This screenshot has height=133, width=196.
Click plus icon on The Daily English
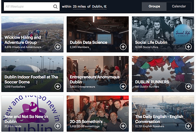(x=188, y=126)
